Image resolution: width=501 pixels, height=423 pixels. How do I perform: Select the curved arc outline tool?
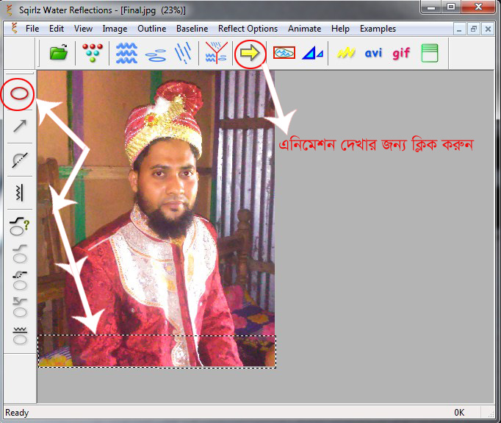20,160
